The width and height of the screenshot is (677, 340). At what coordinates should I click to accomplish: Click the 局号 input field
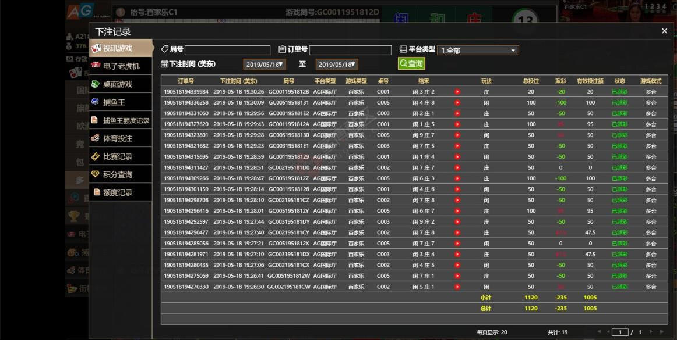(228, 50)
